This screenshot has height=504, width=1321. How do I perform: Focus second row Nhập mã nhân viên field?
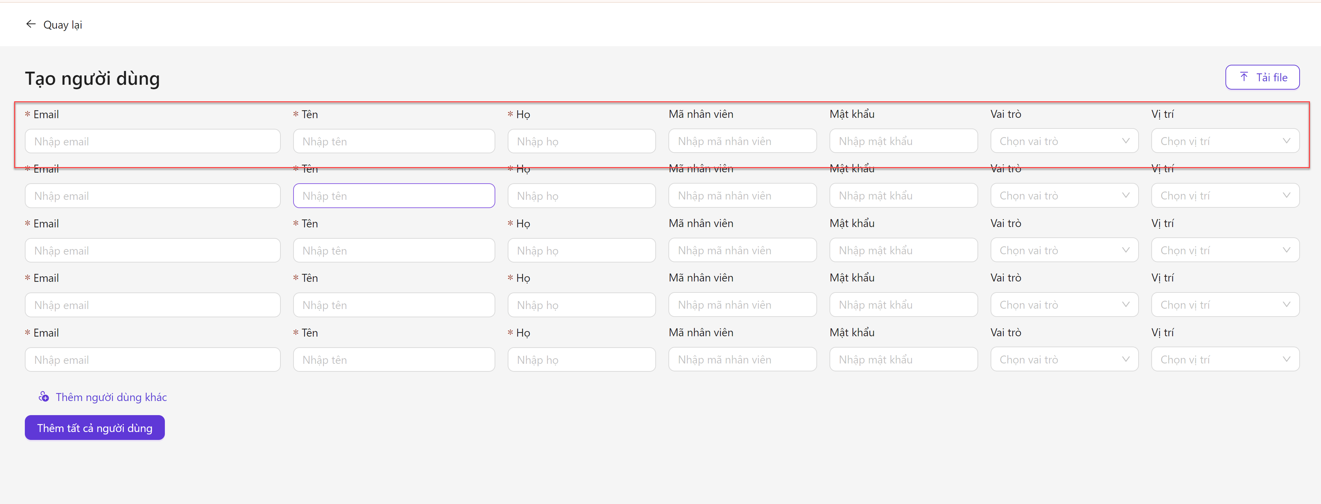(743, 195)
